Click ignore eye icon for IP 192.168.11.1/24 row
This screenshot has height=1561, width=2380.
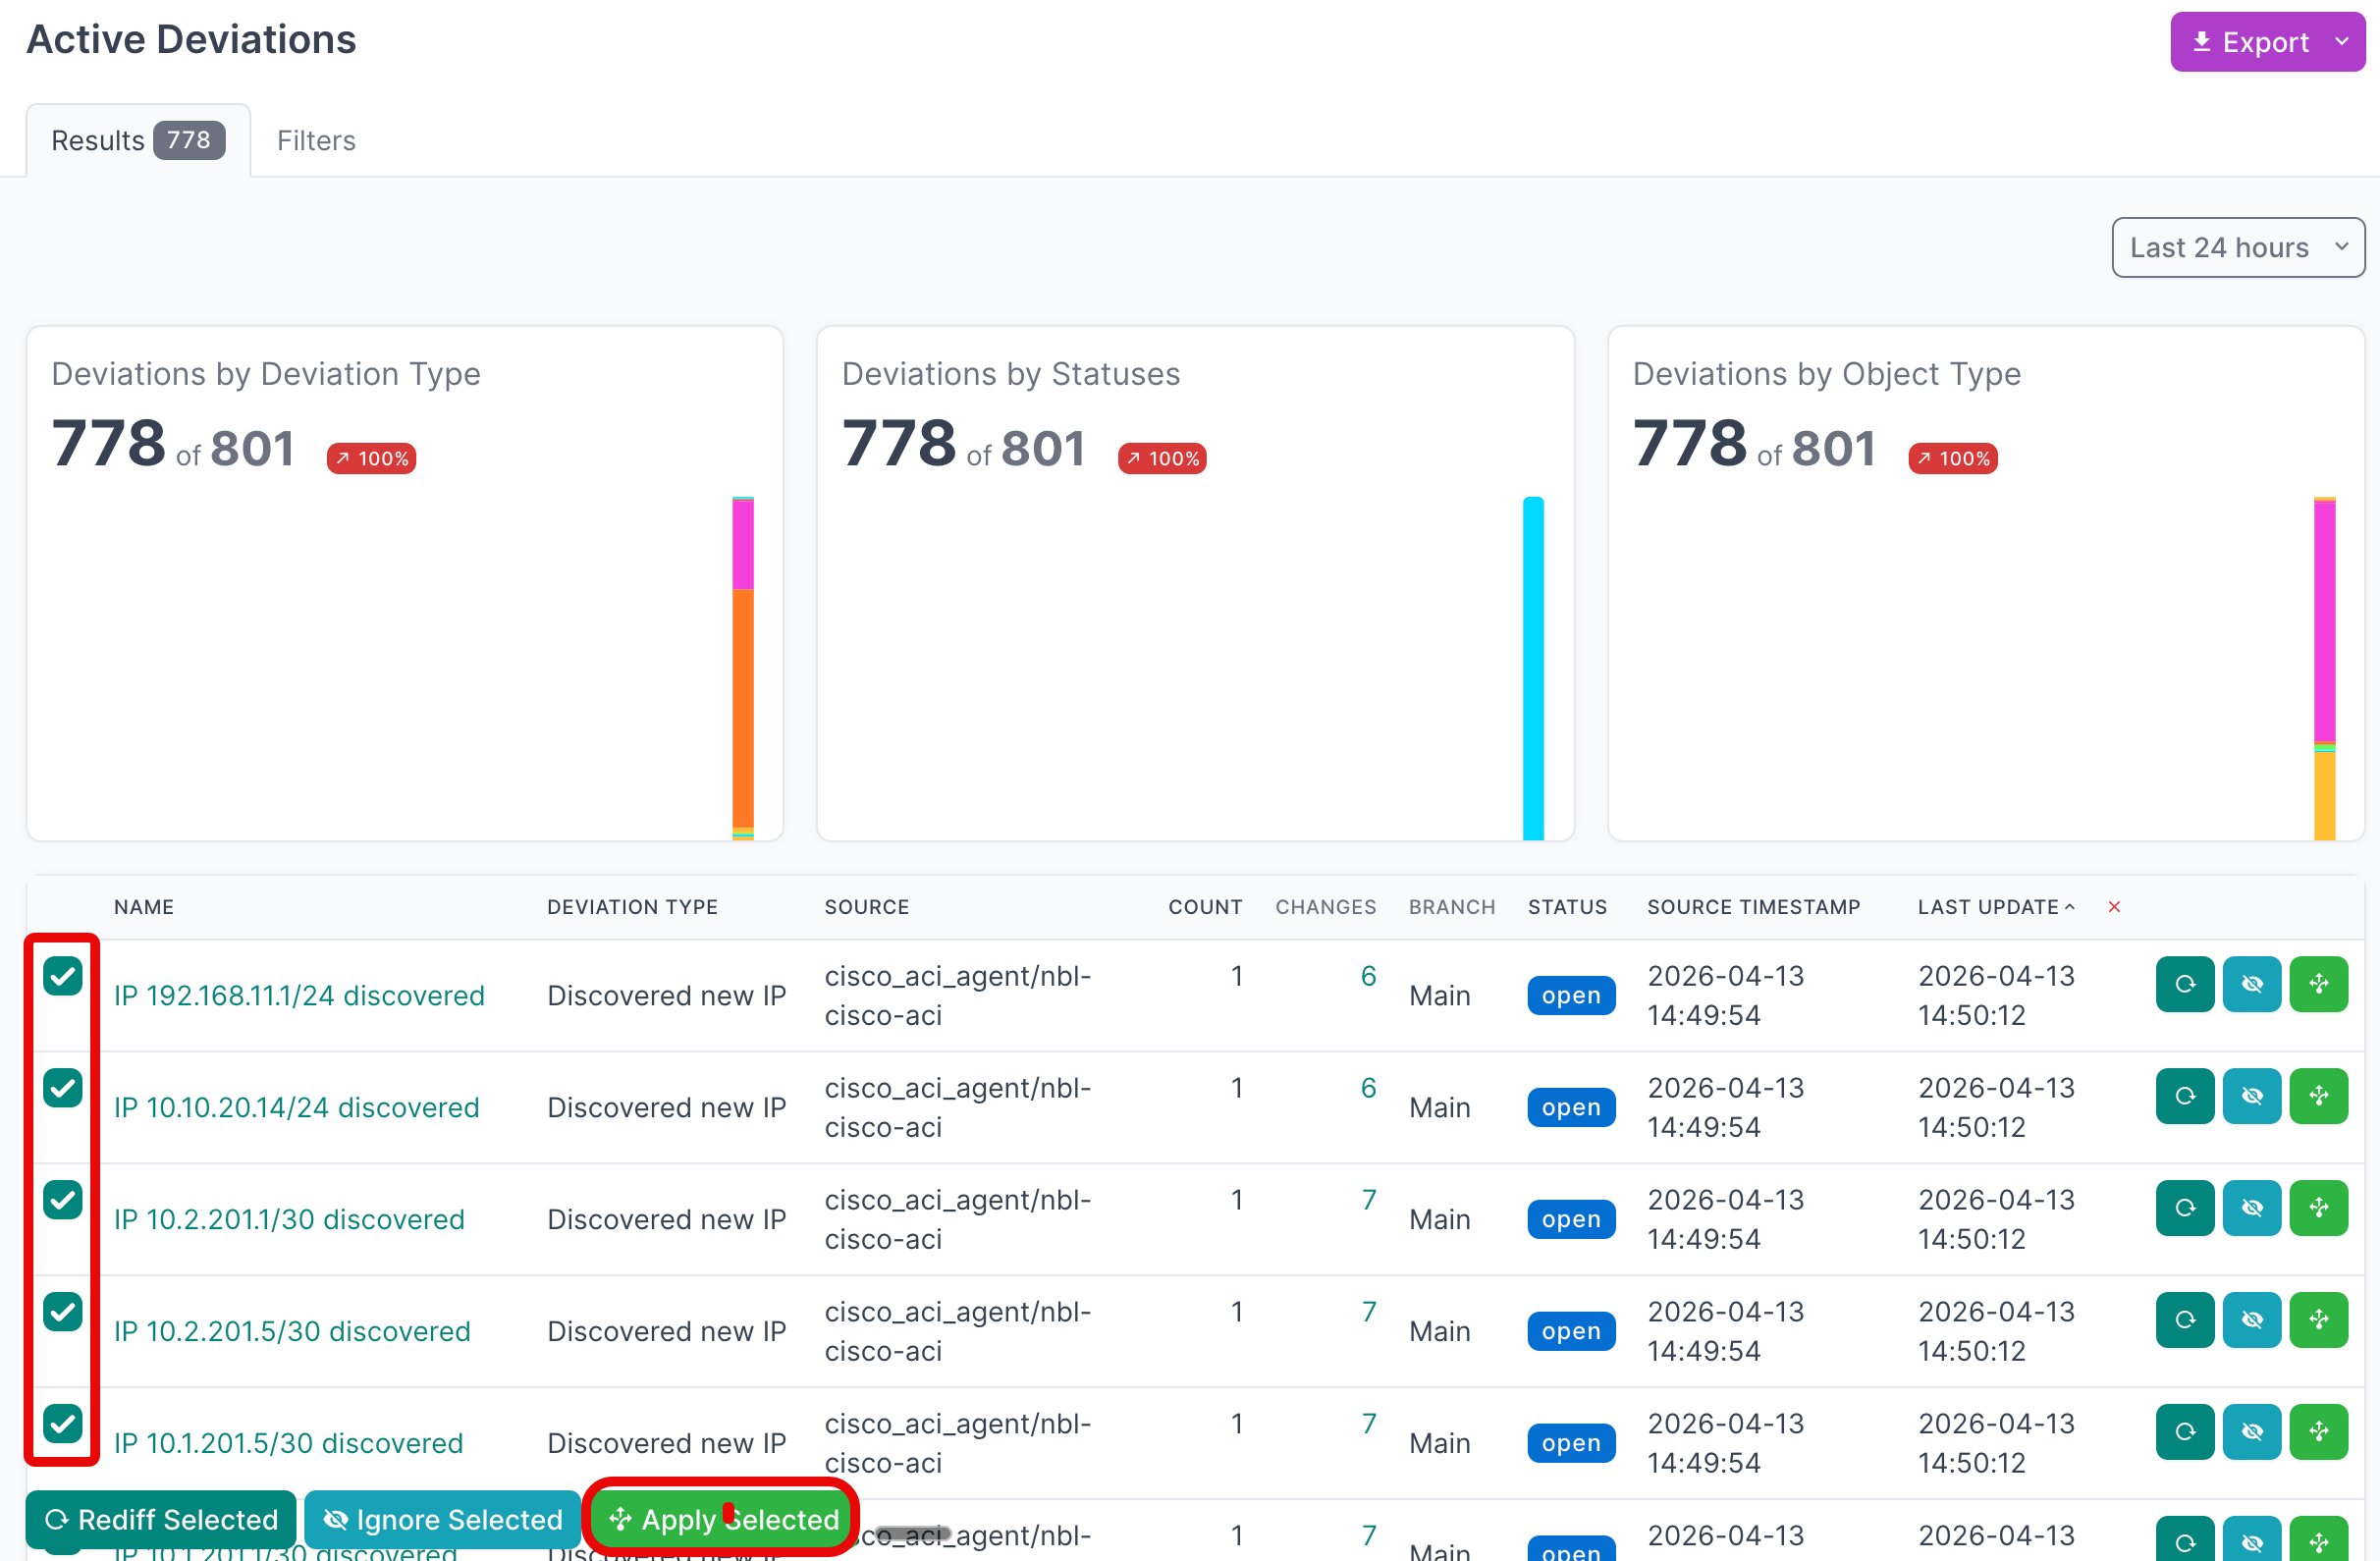(2251, 984)
